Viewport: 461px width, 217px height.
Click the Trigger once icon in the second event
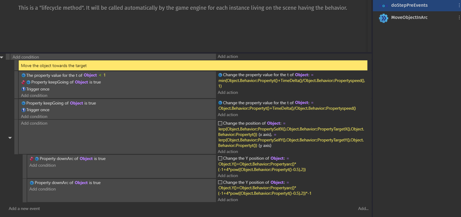point(23,110)
